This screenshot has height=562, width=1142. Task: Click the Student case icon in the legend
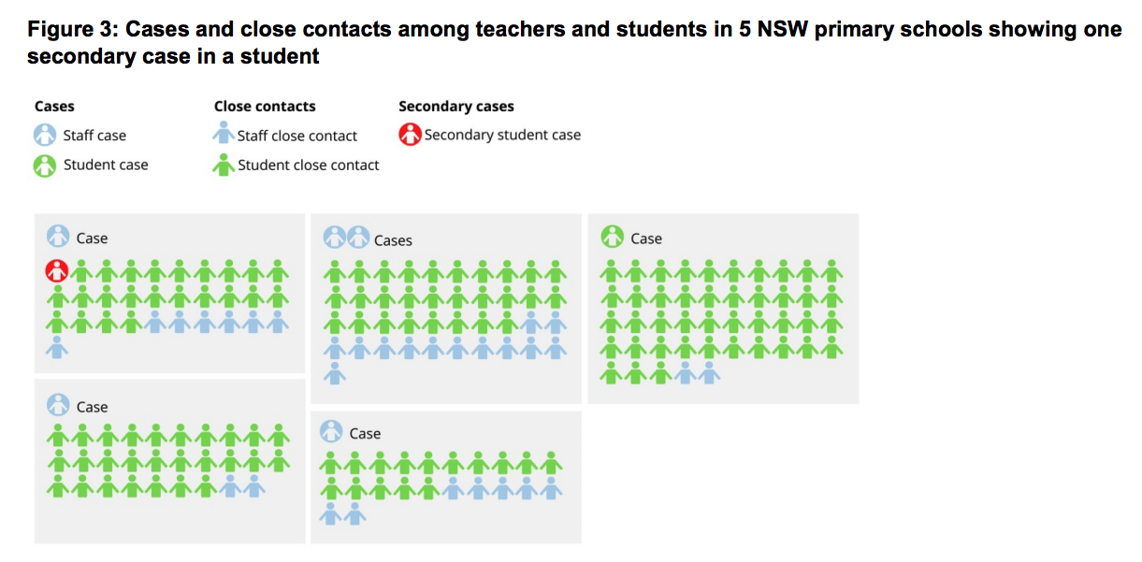pos(45,166)
